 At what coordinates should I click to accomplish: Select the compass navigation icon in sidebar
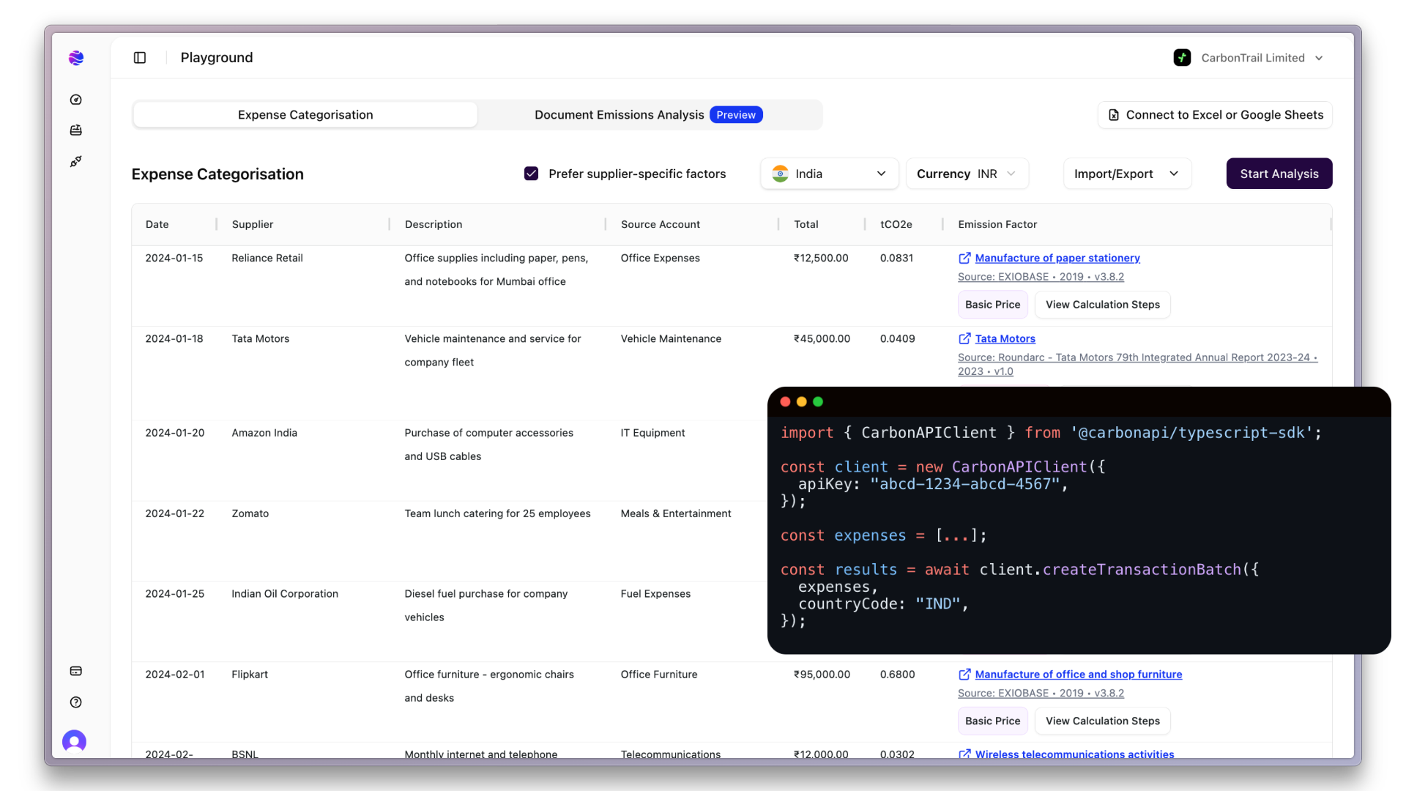(x=75, y=100)
